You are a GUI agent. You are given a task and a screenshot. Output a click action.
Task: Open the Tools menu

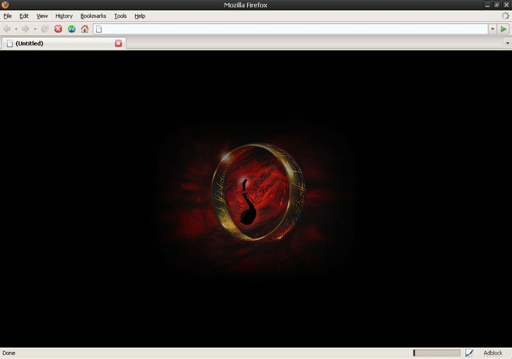pyautogui.click(x=120, y=16)
